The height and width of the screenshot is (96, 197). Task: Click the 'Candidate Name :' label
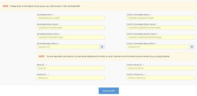[x=45, y=15]
